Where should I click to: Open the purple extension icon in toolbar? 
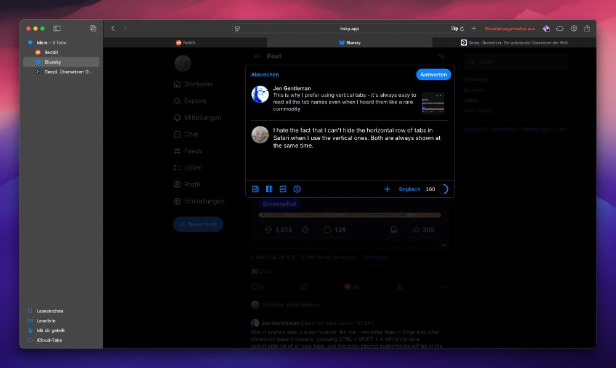point(546,28)
